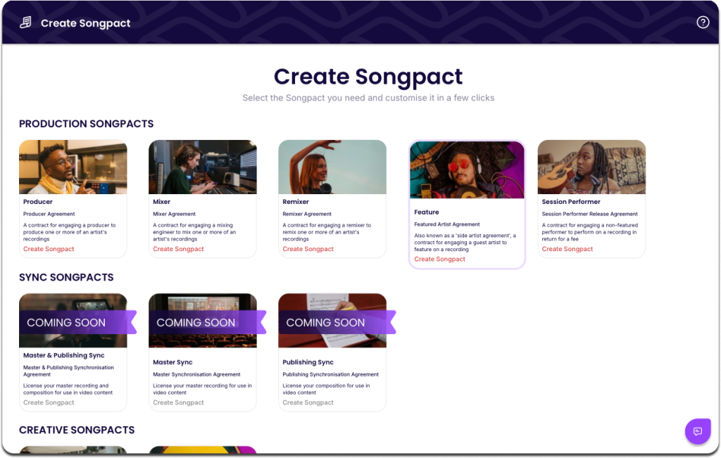
Task: Click the "Session Performer Release Agreement" subtitle
Action: pos(590,214)
